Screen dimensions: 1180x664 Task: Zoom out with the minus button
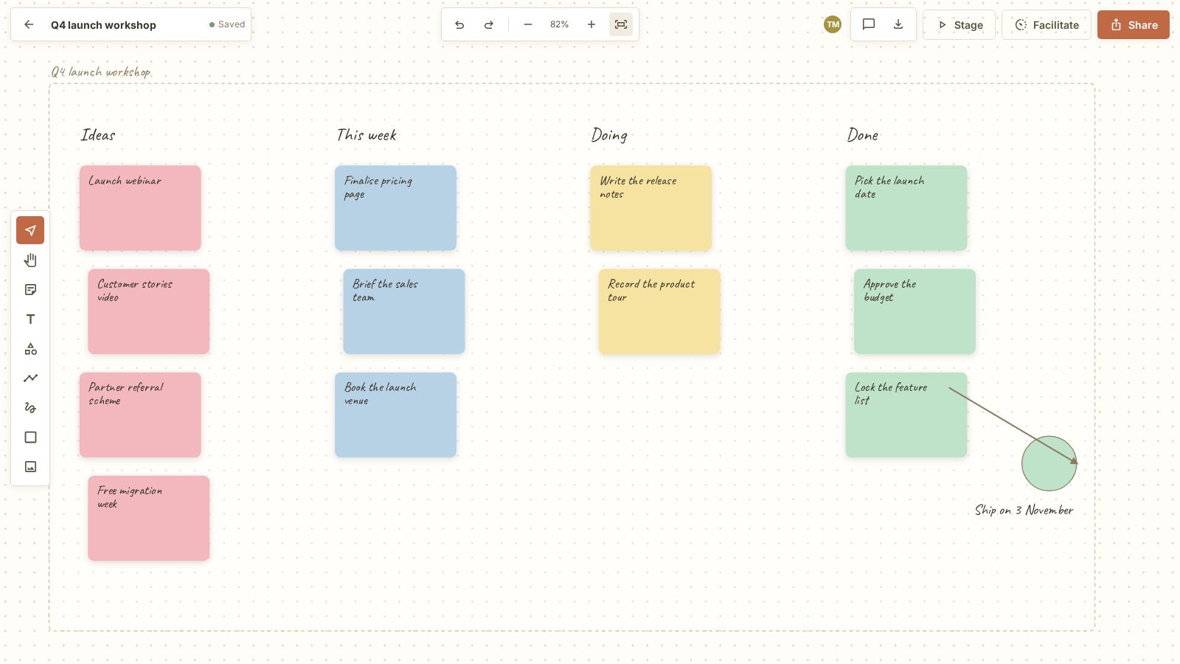[527, 24]
